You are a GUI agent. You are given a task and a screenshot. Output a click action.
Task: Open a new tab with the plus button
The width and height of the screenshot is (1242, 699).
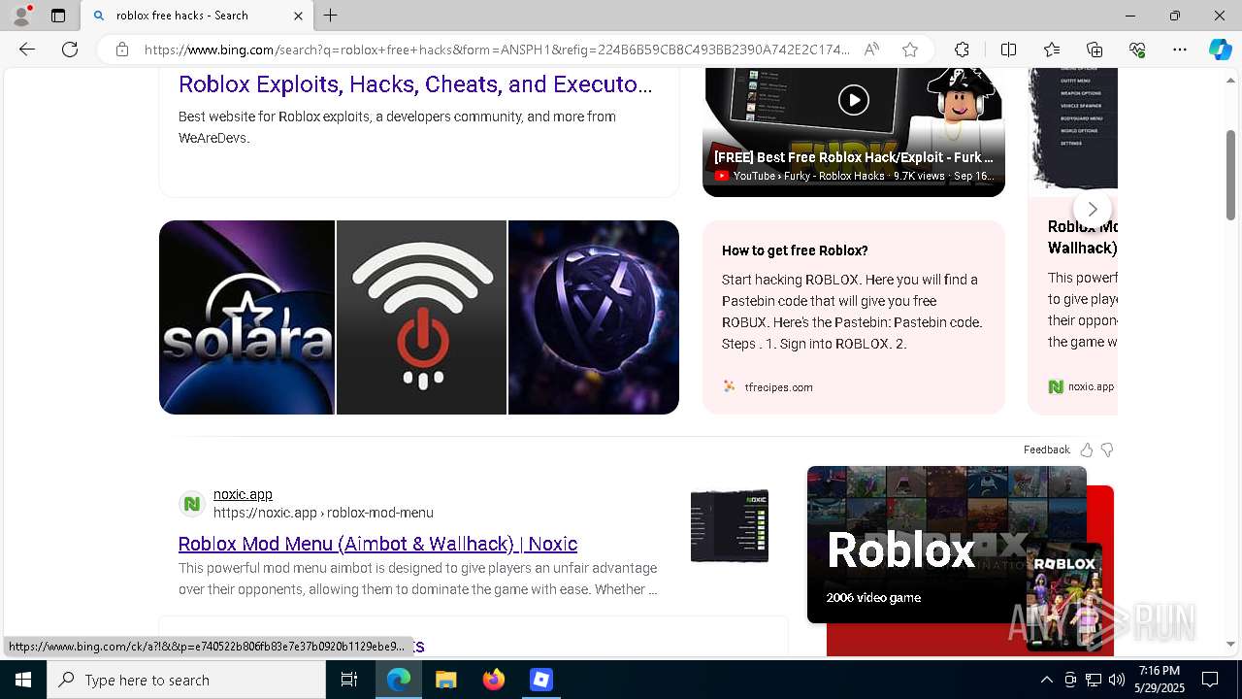point(331,16)
